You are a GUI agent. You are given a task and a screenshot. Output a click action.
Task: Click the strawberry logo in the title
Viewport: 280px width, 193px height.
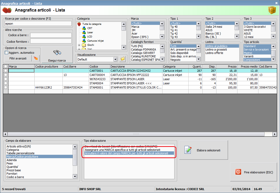tap(7, 10)
